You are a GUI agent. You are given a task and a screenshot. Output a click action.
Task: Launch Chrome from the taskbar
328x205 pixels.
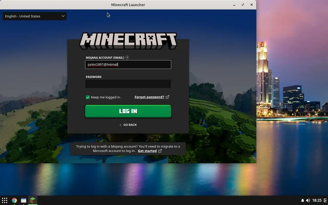14,200
